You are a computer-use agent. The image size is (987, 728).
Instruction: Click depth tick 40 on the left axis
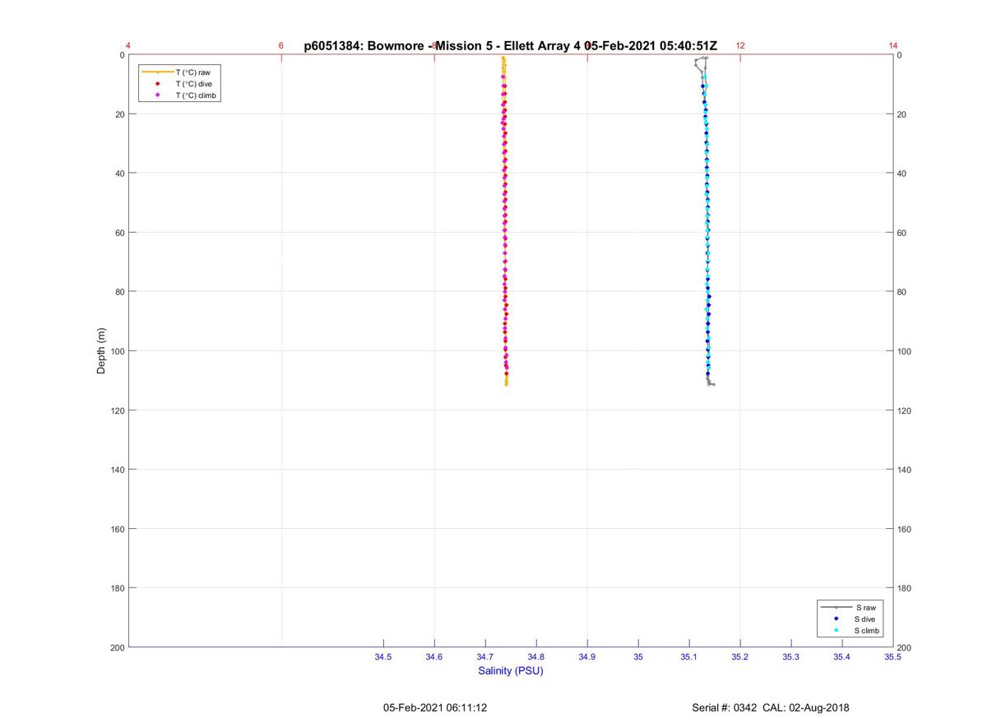(x=119, y=174)
